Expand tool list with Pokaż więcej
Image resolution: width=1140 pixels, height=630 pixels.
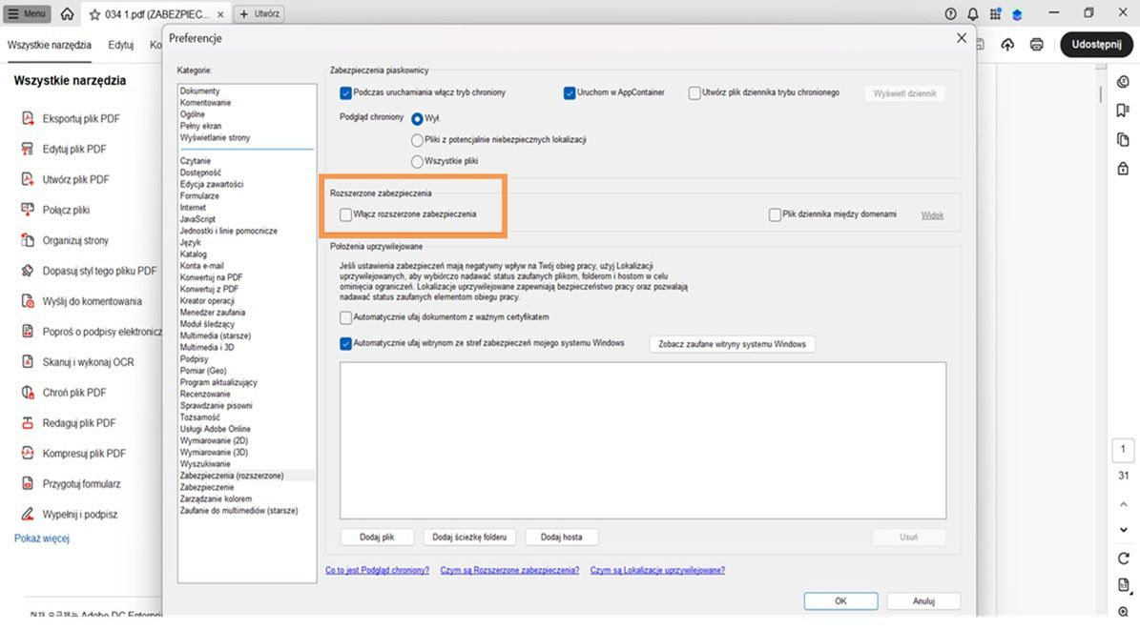point(42,539)
